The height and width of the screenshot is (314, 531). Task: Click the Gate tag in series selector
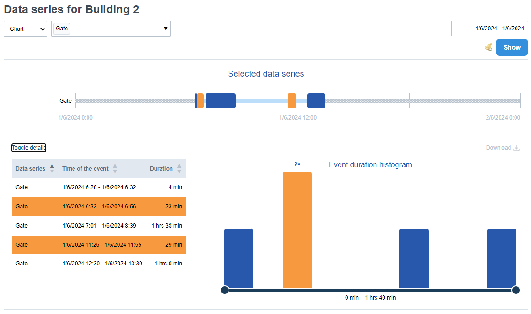62,29
